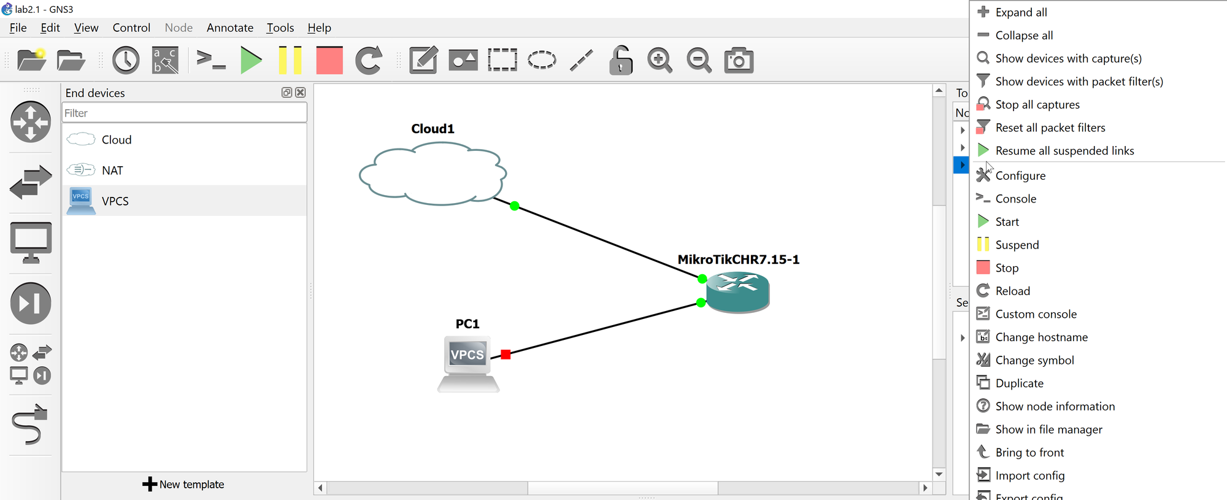Viewport: 1227px width, 500px height.
Task: Click the Open project folder icon
Action: click(71, 60)
